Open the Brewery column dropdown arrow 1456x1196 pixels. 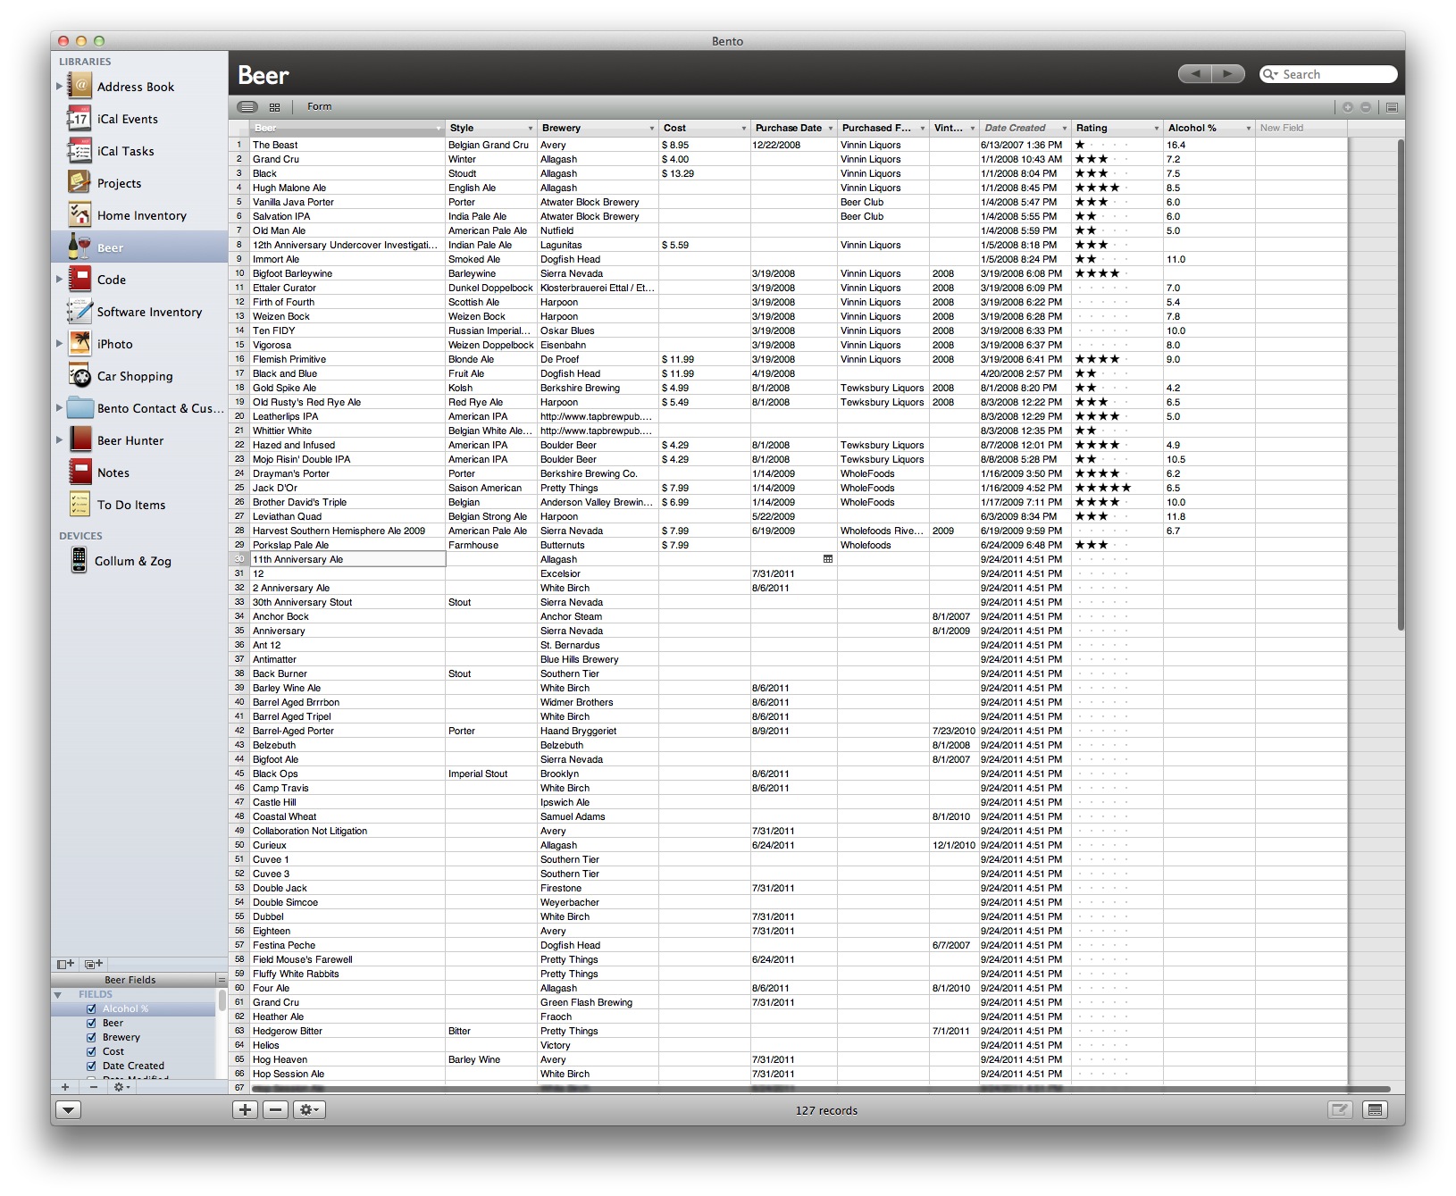[652, 129]
